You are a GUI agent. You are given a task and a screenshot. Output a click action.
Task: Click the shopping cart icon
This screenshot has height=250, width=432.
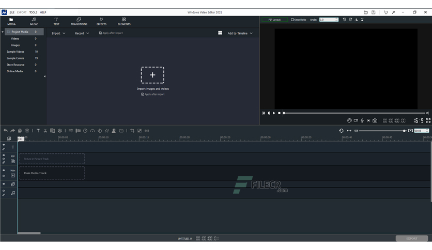pyautogui.click(x=385, y=12)
